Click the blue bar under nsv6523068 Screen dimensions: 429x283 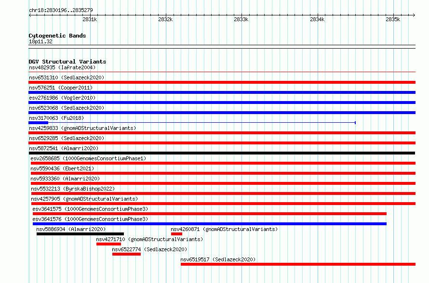click(222, 113)
